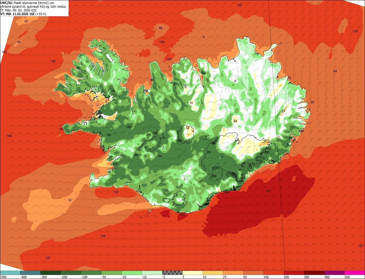Viewport: 365px width, 279px height.
Task: Click the map value -119
Action: pos(214,177)
